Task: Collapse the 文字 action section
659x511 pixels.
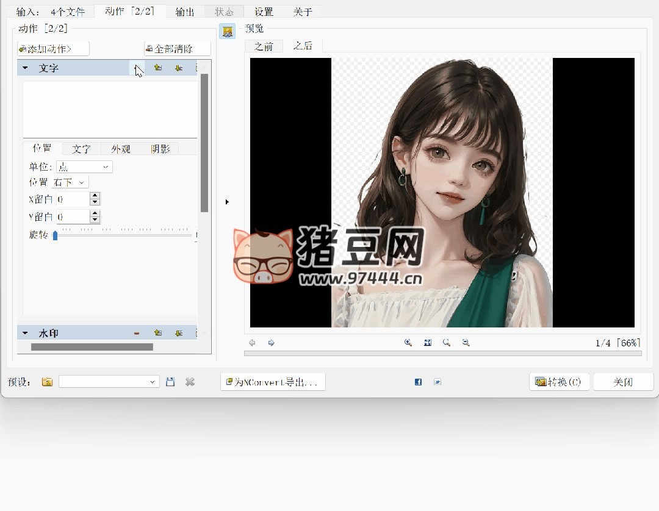Action: (25, 68)
